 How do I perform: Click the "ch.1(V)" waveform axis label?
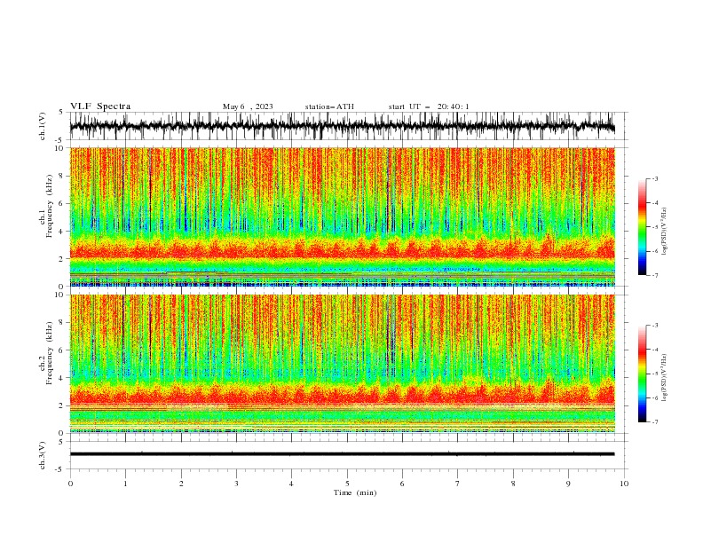[43, 126]
